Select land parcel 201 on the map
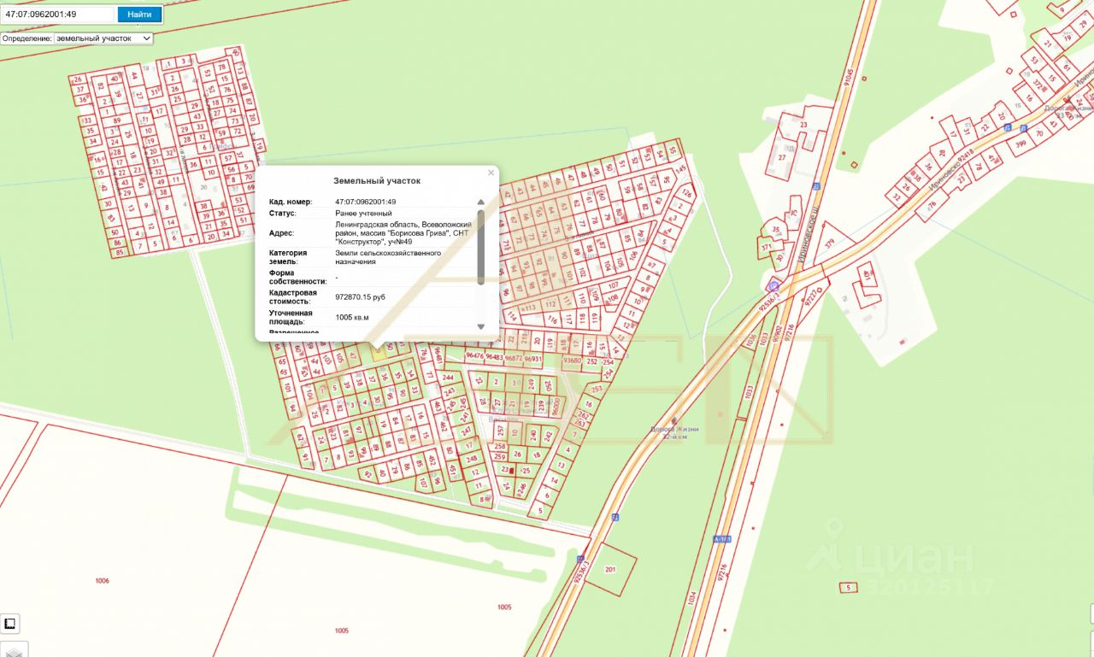The image size is (1094, 657). pyautogui.click(x=610, y=569)
